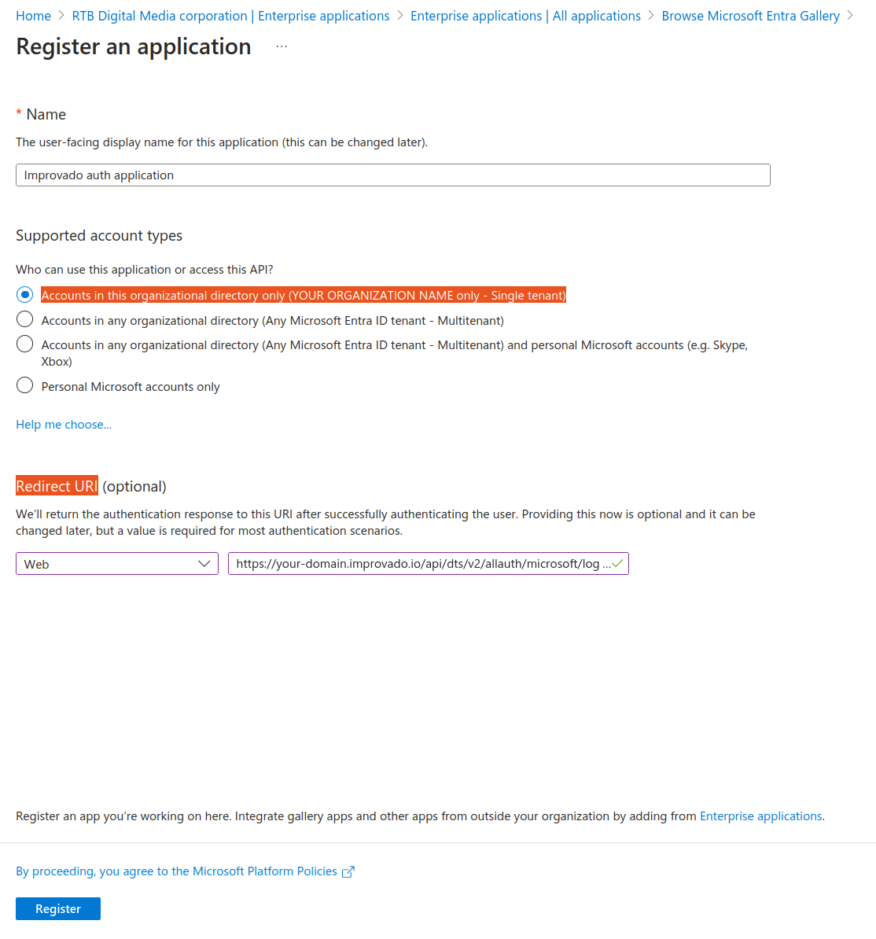This screenshot has width=876, height=939.
Task: Click the external link icon after Microsoft Platform Policies
Action: point(348,872)
